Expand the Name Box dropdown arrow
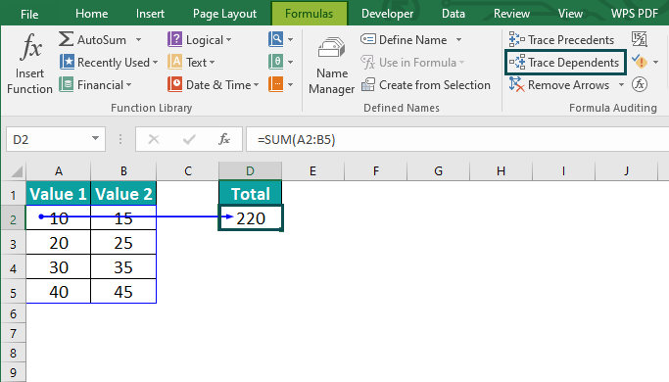 click(x=95, y=139)
